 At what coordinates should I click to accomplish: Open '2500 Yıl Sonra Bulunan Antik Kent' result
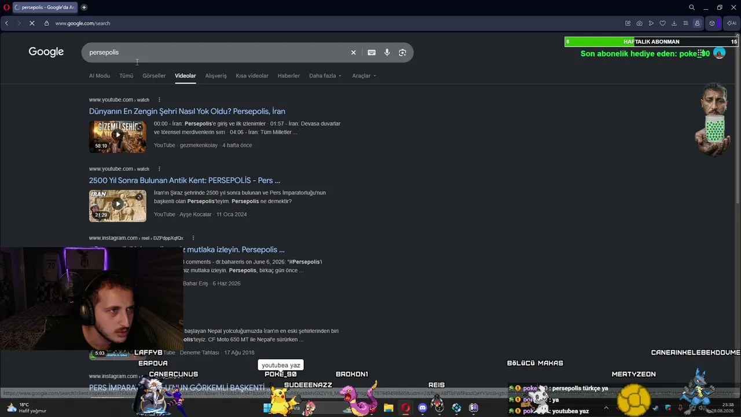pyautogui.click(x=185, y=180)
